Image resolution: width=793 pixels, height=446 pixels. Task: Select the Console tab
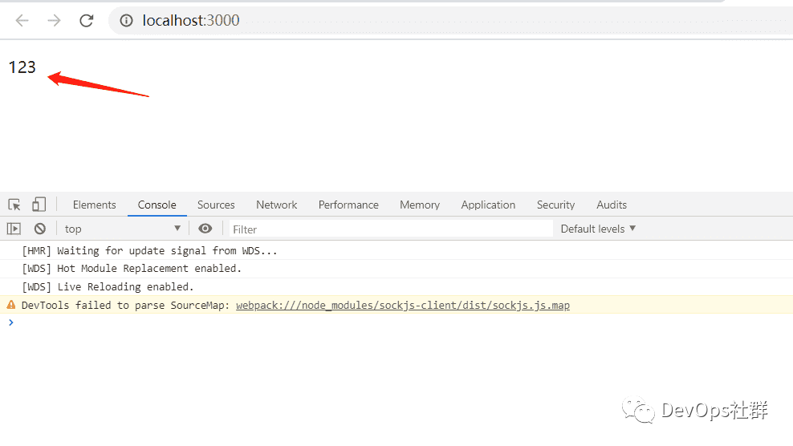(157, 205)
